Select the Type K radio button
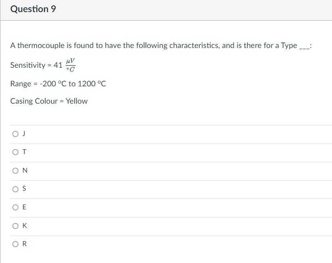 [x=15, y=225]
